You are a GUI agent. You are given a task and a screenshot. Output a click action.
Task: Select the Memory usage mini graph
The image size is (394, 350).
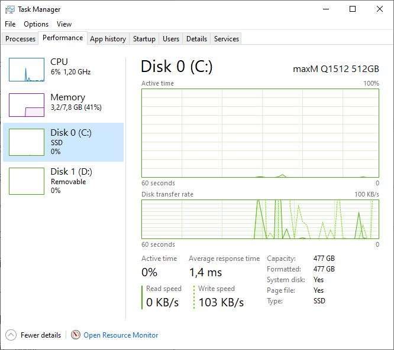click(x=27, y=105)
